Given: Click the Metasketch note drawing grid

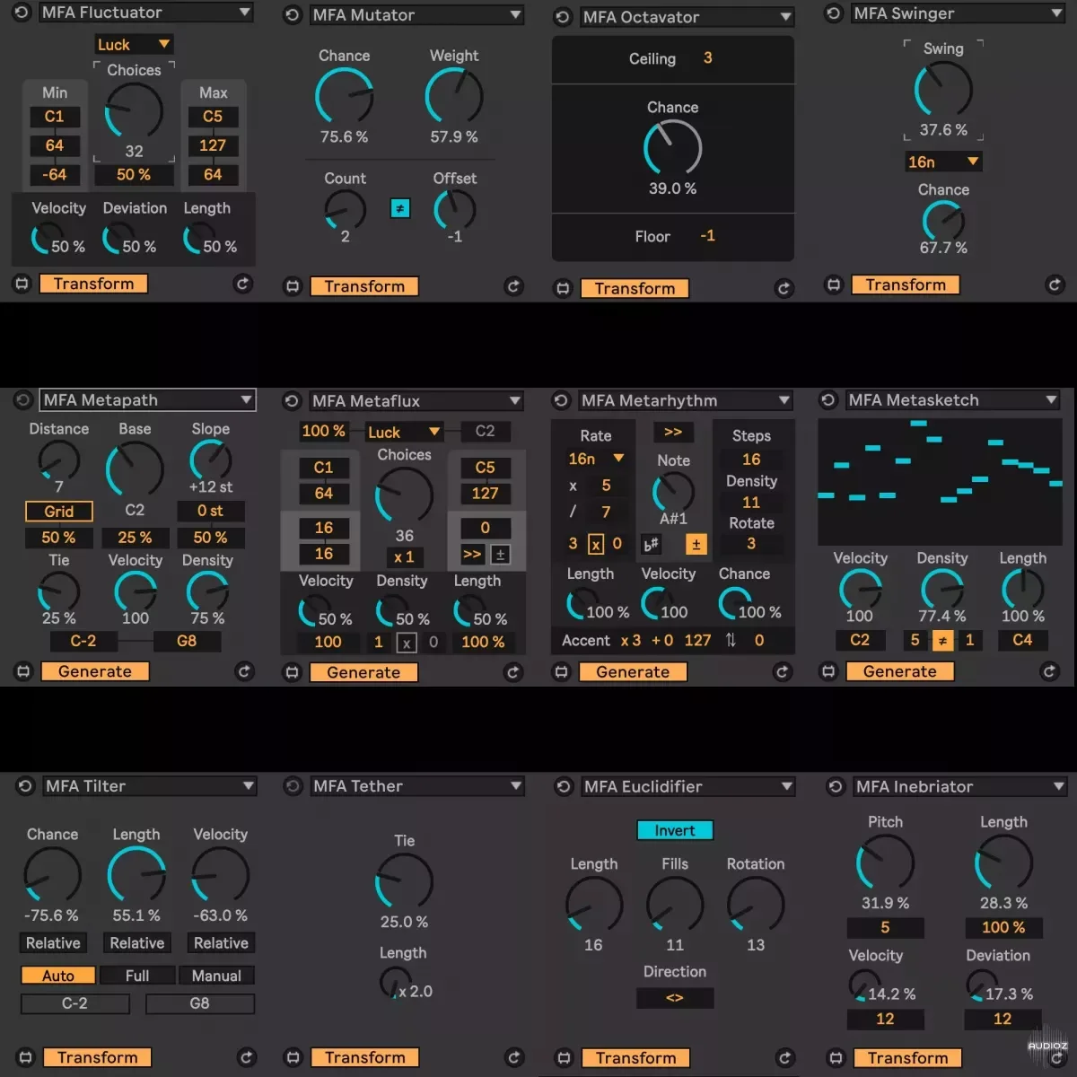Looking at the screenshot, I should click(941, 482).
